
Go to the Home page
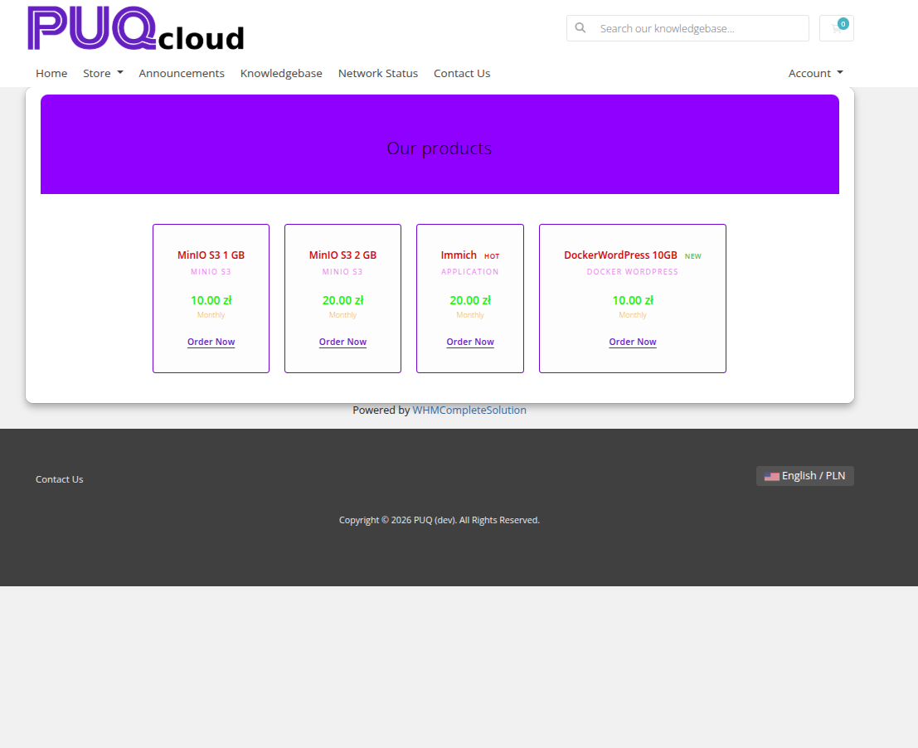point(51,73)
